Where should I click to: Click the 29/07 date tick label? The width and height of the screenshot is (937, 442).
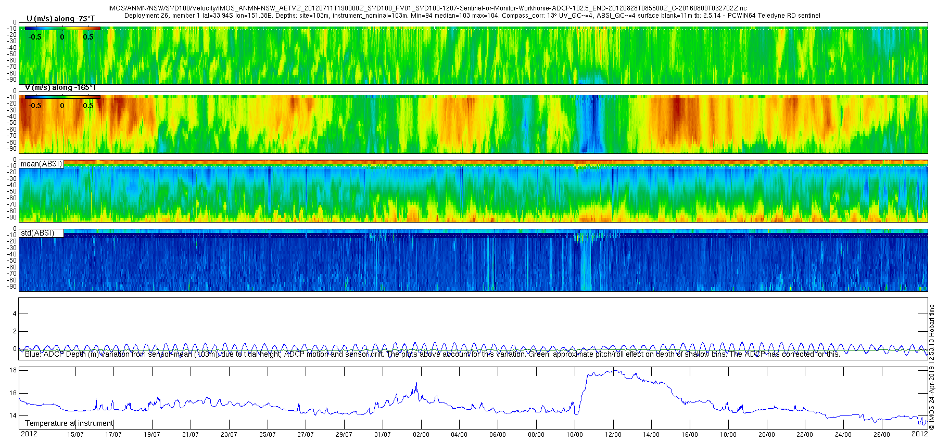coord(344,435)
